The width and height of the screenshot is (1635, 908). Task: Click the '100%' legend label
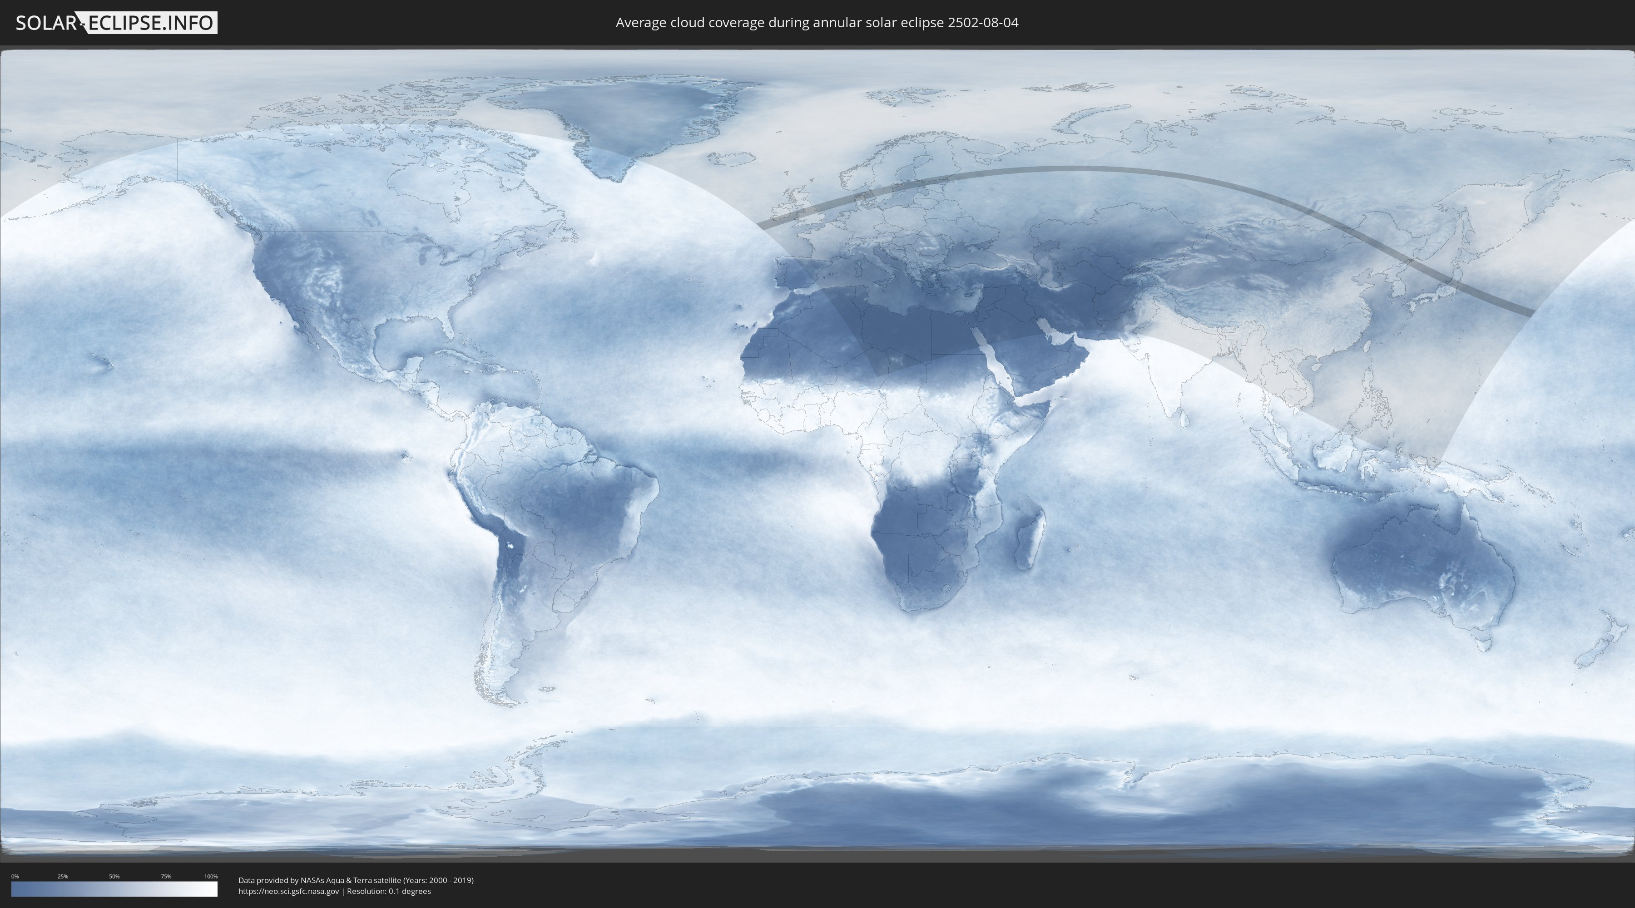click(x=211, y=876)
